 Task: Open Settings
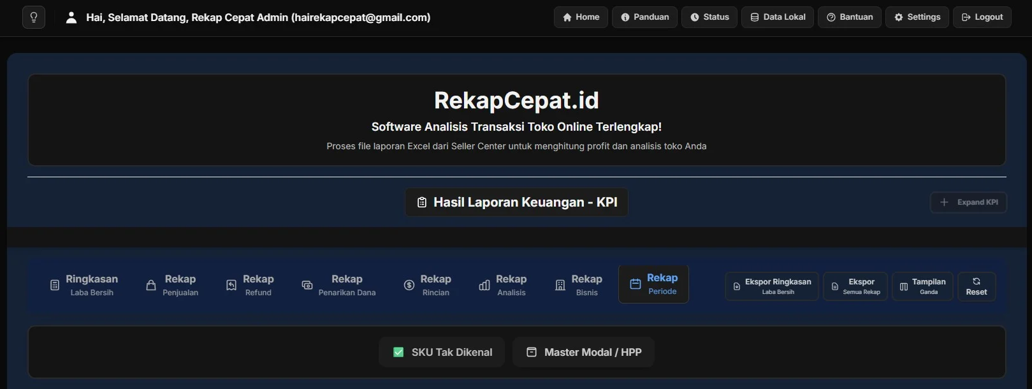[x=917, y=17]
